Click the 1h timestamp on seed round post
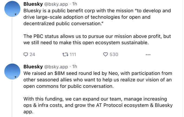Screen dimensions: 184x117 tap(74, 66)
